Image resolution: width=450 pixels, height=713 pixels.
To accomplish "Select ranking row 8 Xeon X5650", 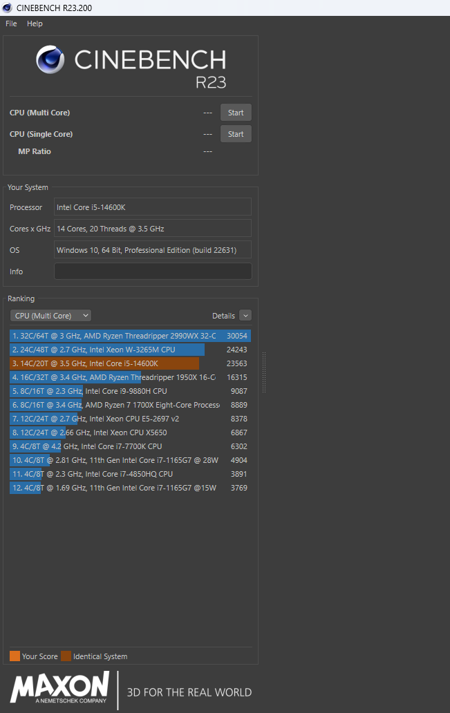I will point(130,432).
